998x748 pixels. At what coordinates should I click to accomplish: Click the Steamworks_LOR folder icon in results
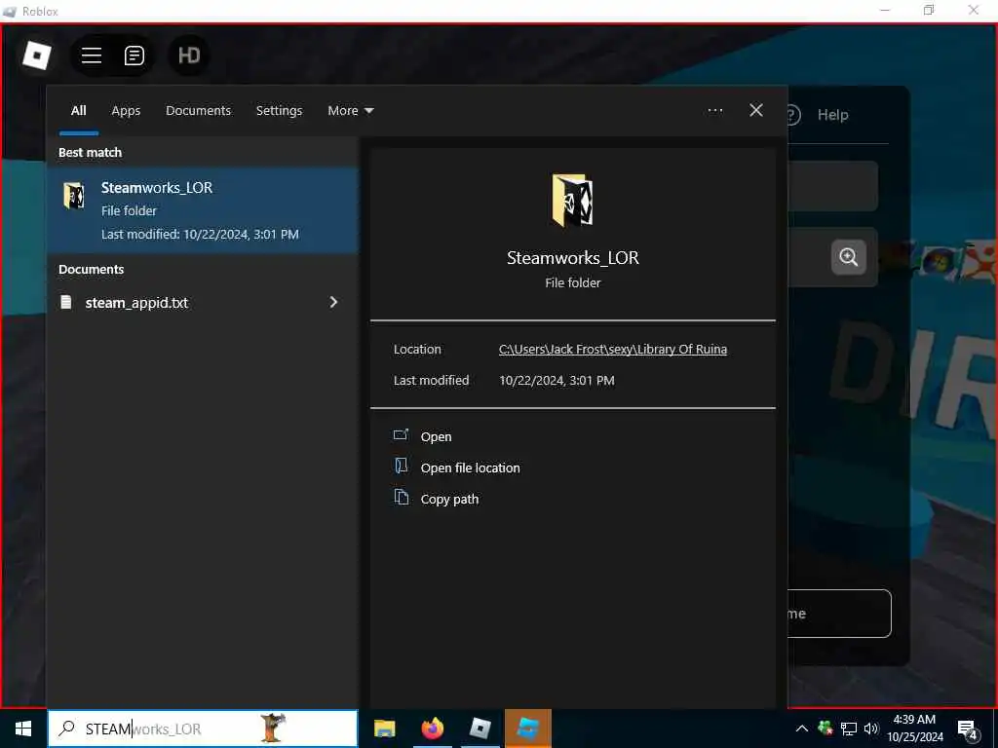(74, 195)
